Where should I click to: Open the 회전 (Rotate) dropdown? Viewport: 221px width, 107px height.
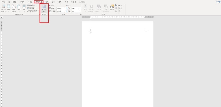(119, 11)
